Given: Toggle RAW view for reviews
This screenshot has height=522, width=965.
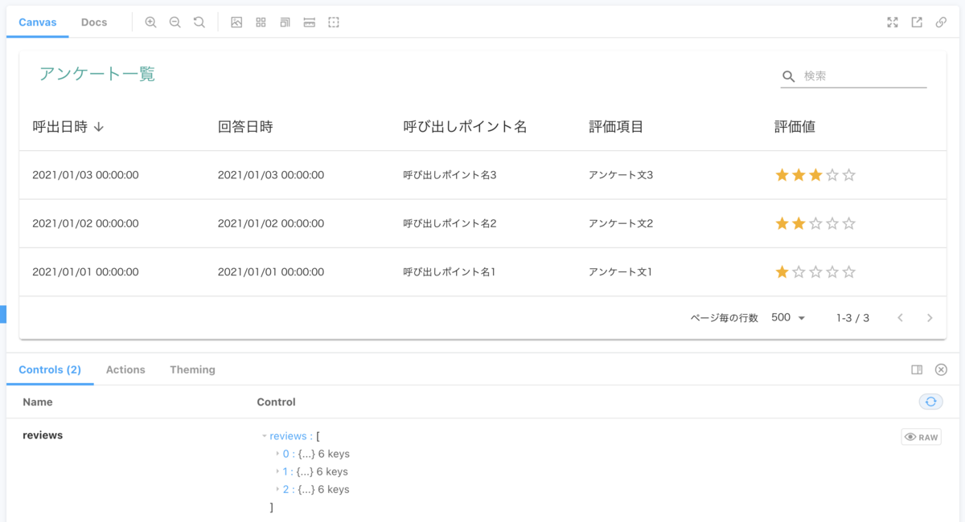Looking at the screenshot, I should pos(921,437).
